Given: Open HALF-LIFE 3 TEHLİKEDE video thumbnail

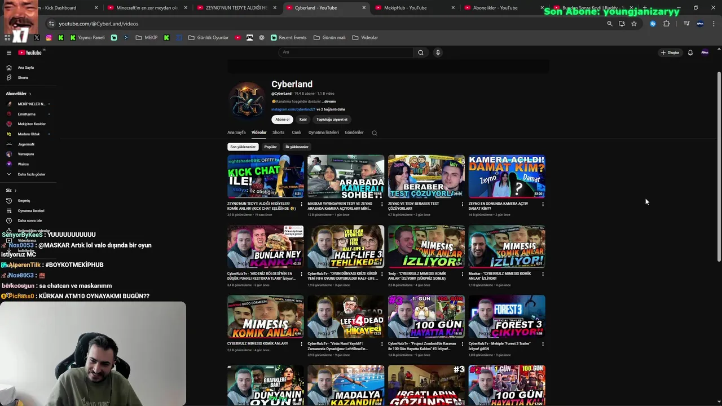Looking at the screenshot, I should click(x=346, y=246).
